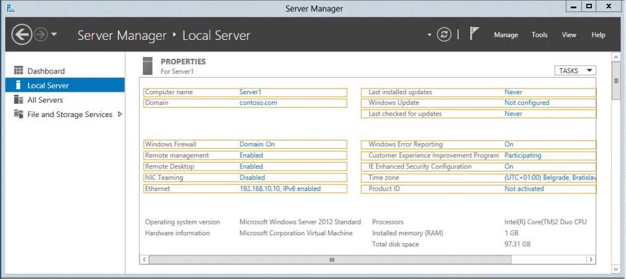Click the All Servers icon
The height and width of the screenshot is (279, 626).
(x=18, y=99)
